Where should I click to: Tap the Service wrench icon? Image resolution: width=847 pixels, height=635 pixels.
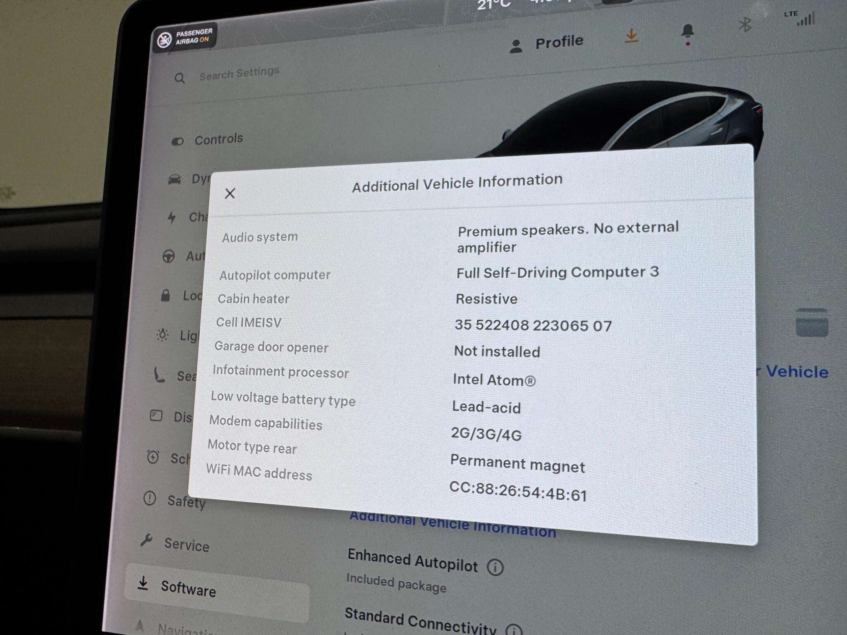point(146,540)
